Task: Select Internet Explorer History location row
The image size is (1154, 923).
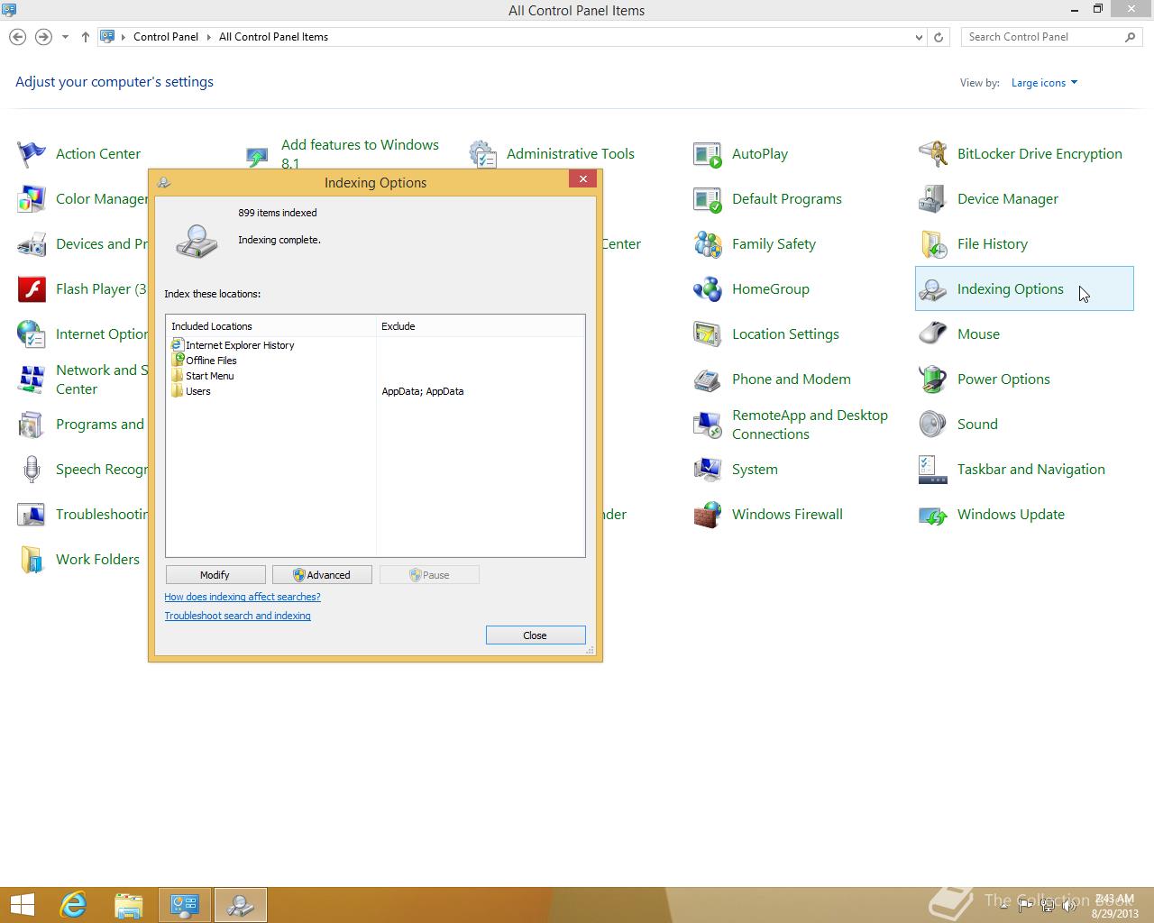Action: coord(376,345)
